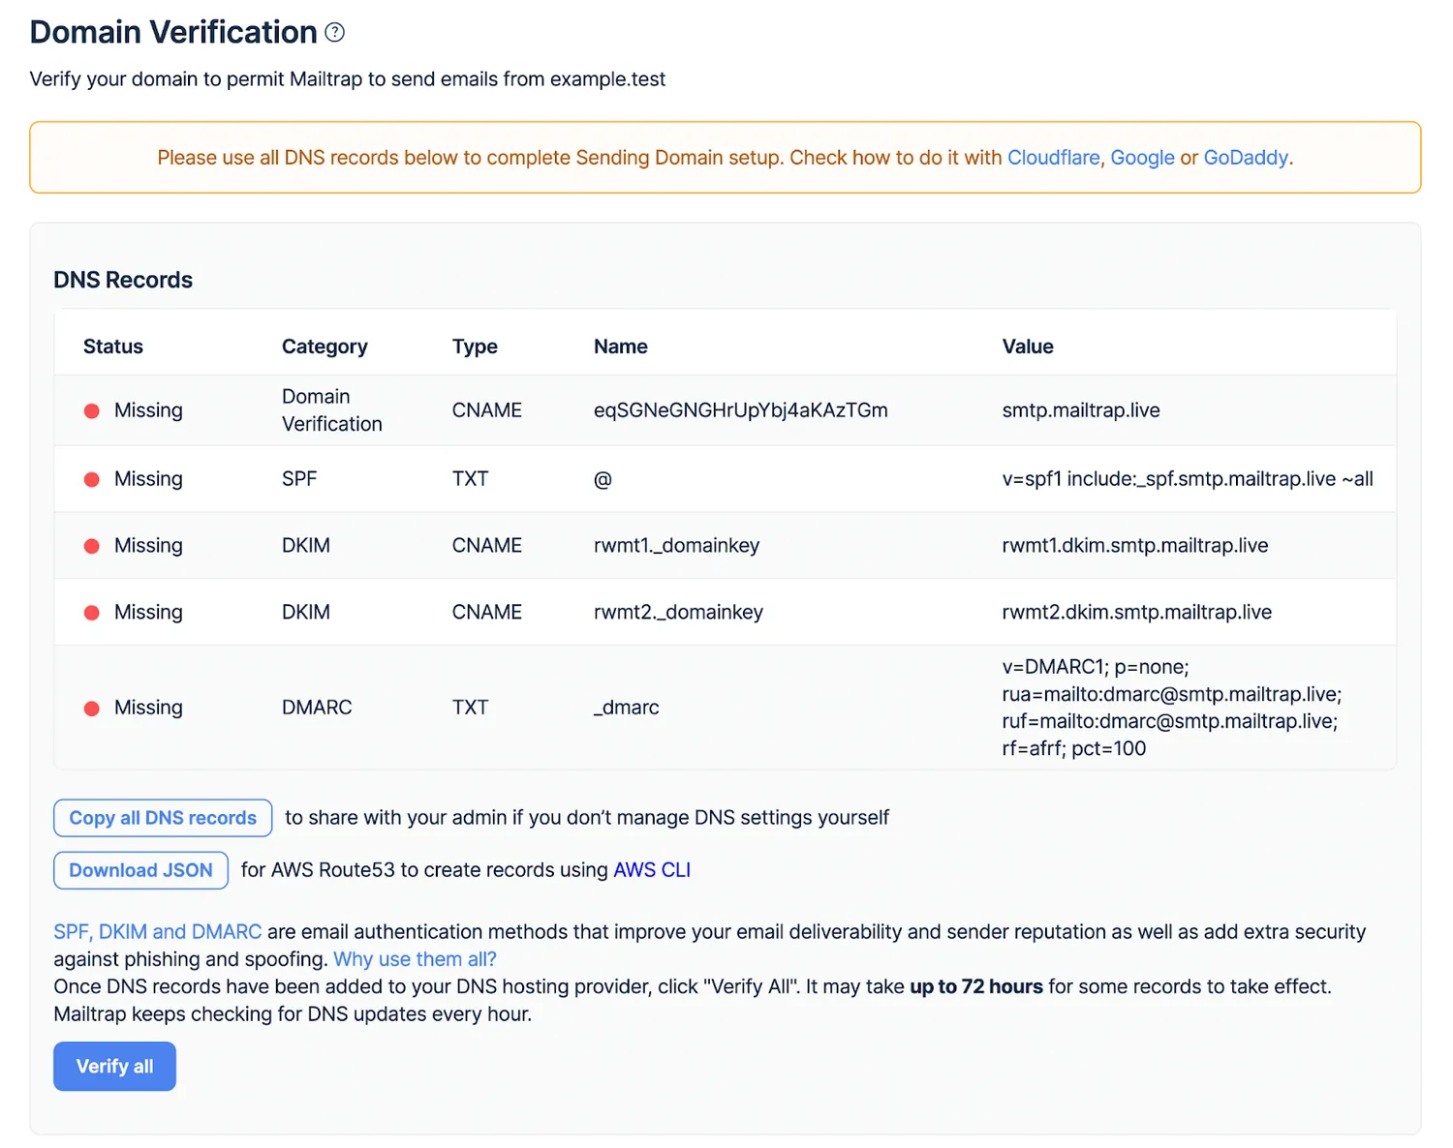
Task: Click the CNAME type cell in the rwmt1._domainkey row
Action: 487,546
